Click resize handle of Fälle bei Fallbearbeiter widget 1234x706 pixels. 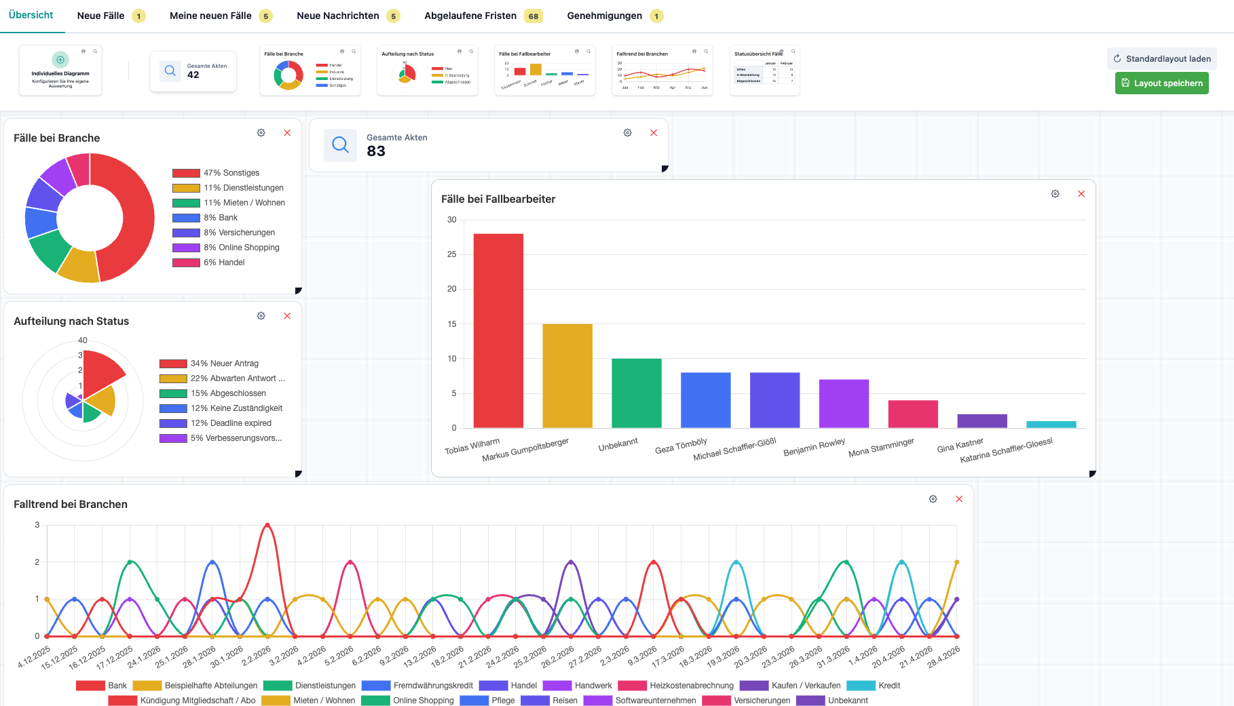click(1092, 474)
